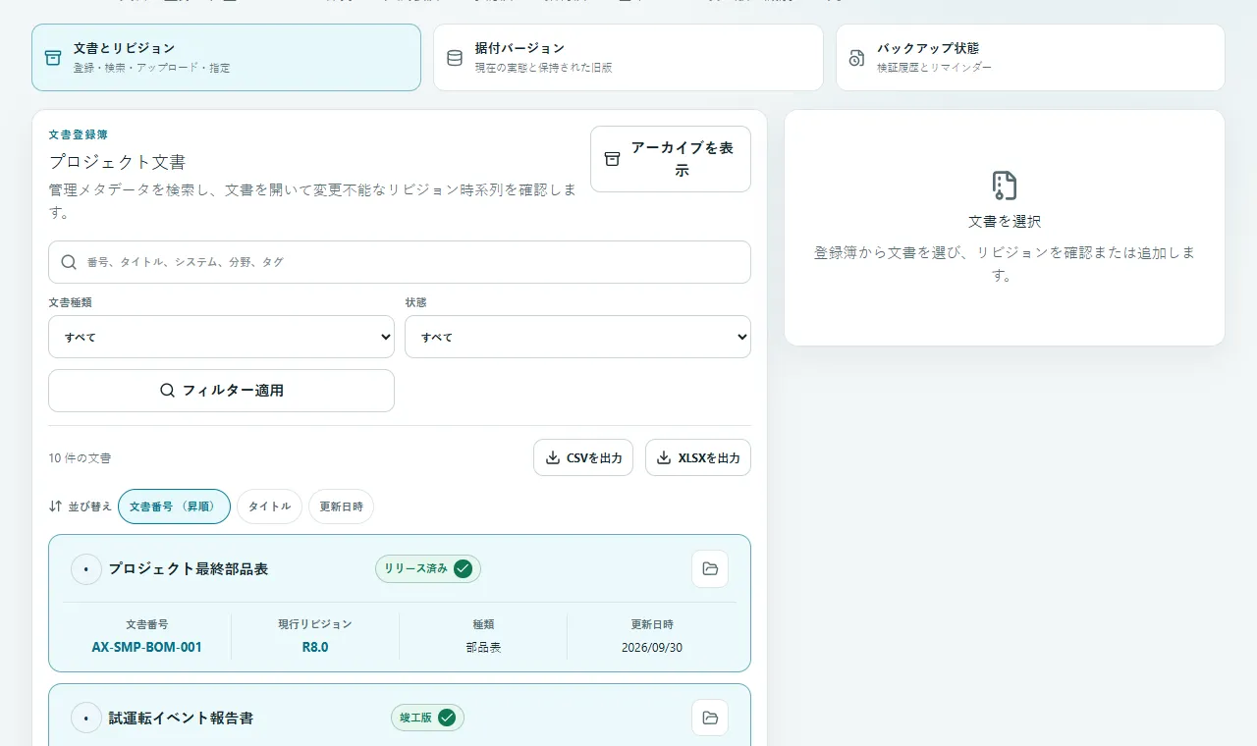Click the database icon in 据付バージョン tab
This screenshot has height=746, width=1257.
tap(455, 58)
